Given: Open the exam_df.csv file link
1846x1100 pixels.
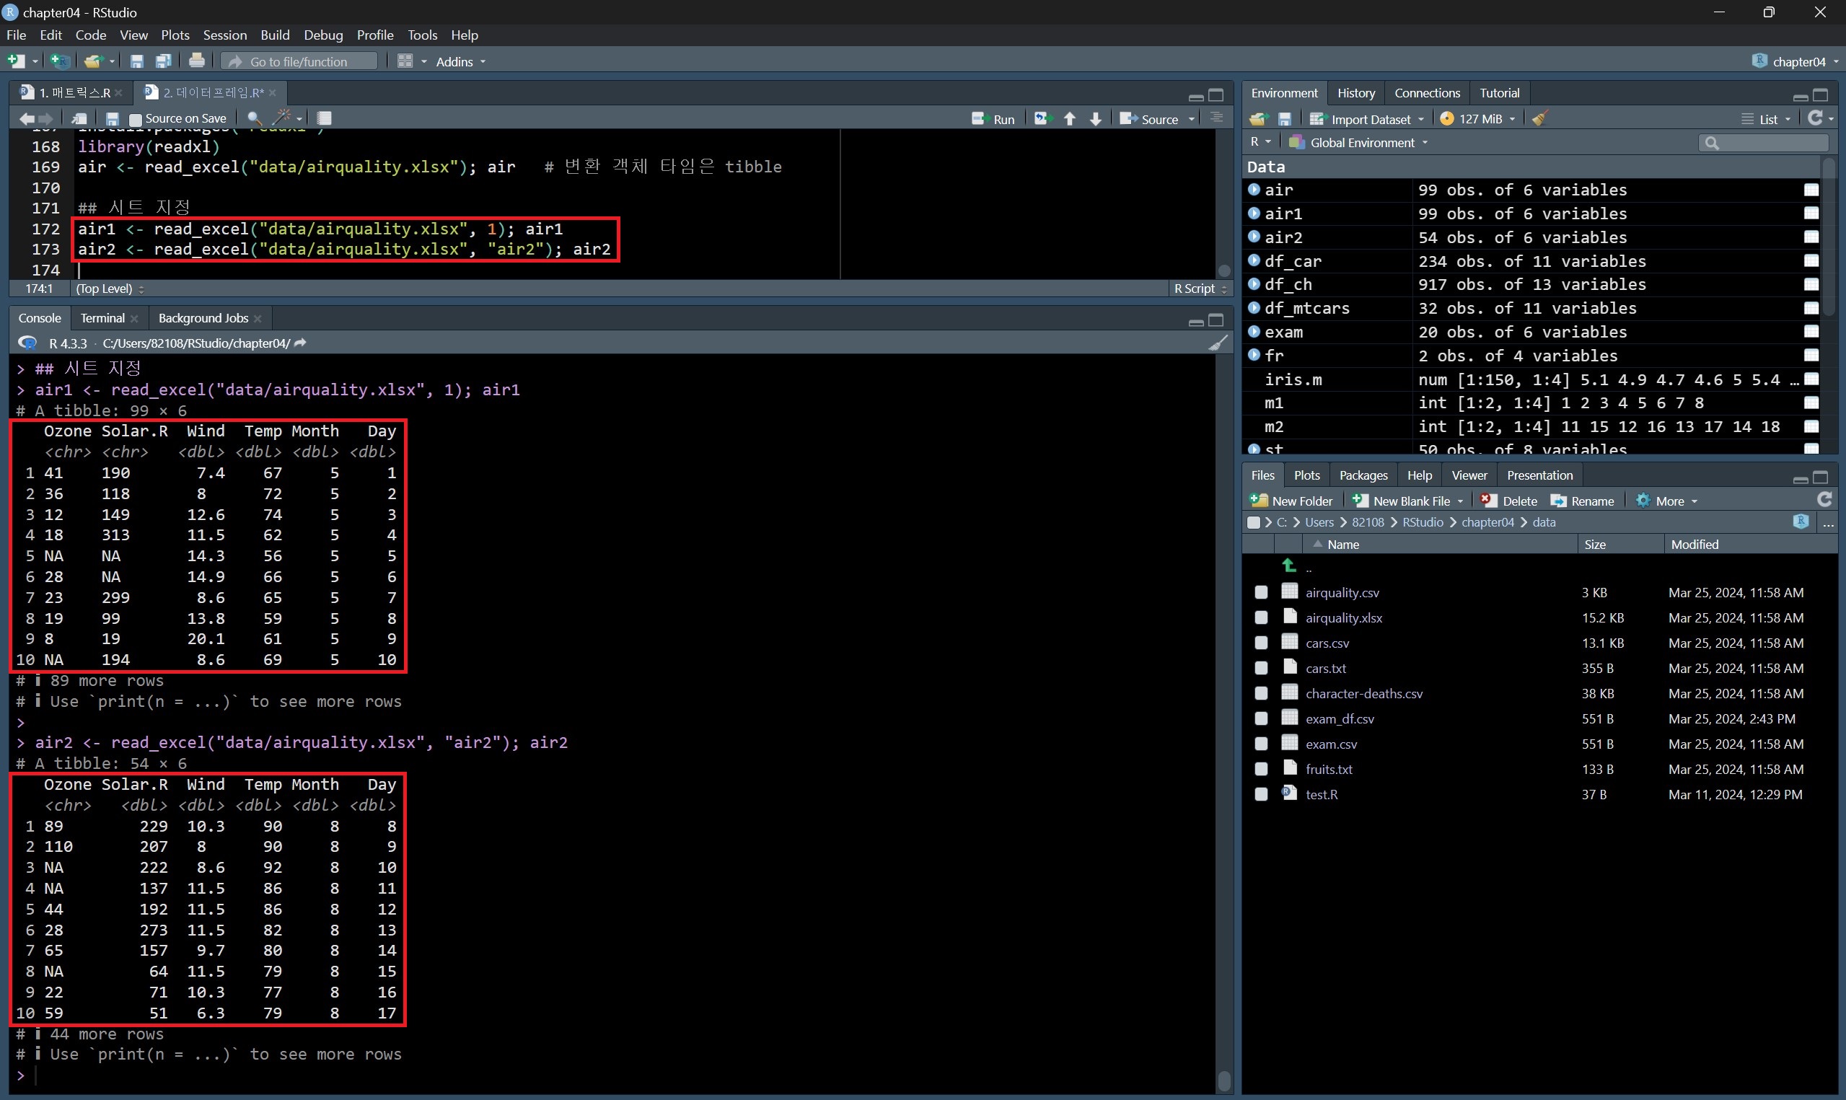Looking at the screenshot, I should coord(1339,718).
